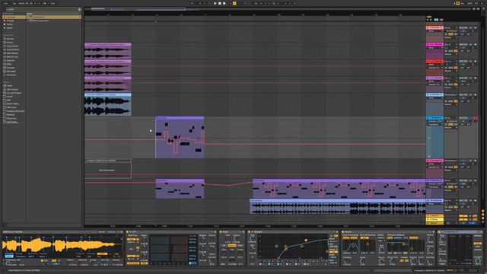Open the Drums category in the browser
Image resolution: width=487 pixels, height=274 pixels.
(x=10, y=43)
